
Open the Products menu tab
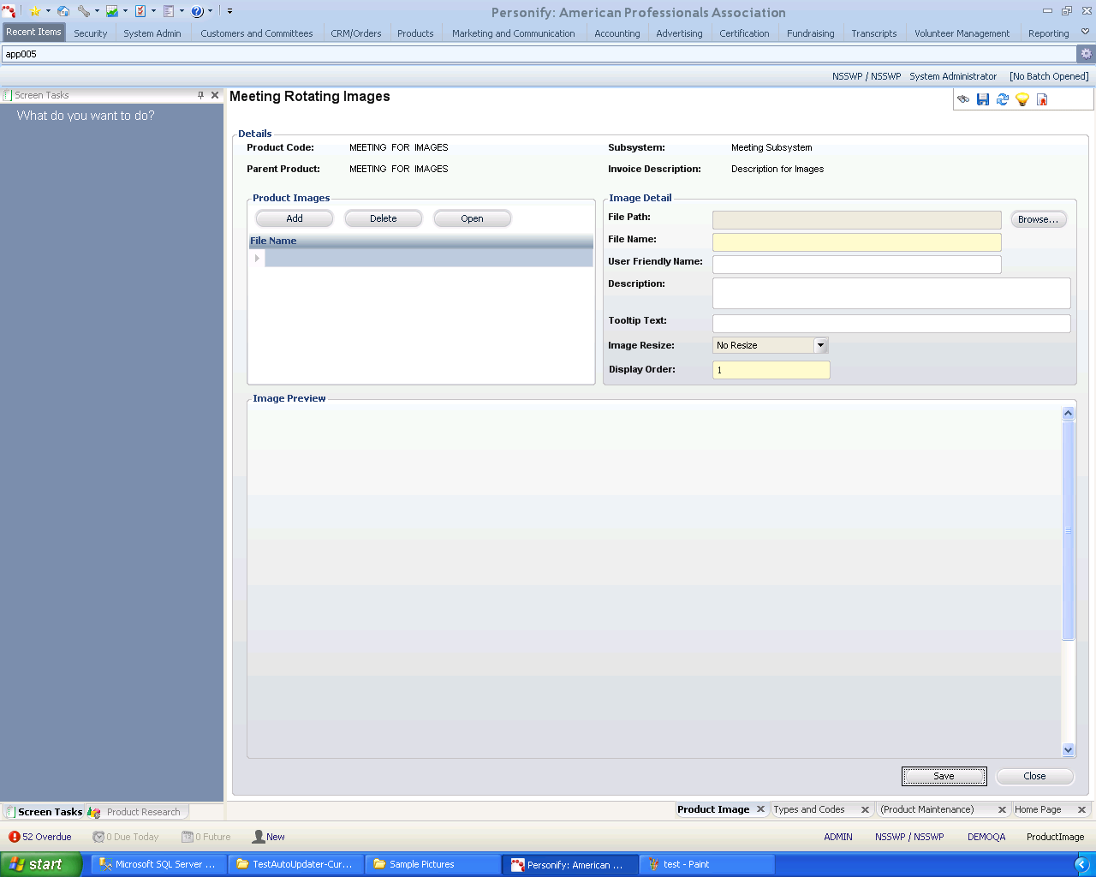click(x=415, y=33)
